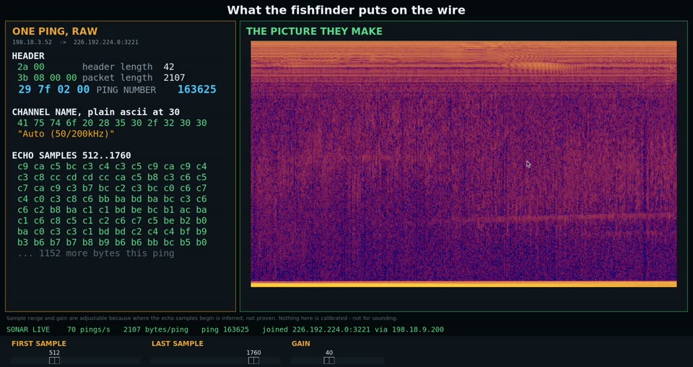Click echo sample row starting 'c3 c8 cc'
The width and height of the screenshot is (693, 367).
click(112, 177)
